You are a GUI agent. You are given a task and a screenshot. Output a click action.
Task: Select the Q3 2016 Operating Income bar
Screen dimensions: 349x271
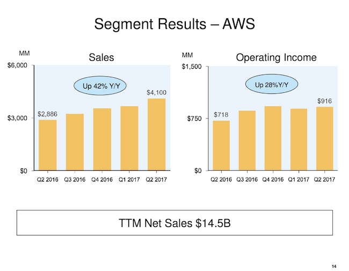(x=247, y=141)
